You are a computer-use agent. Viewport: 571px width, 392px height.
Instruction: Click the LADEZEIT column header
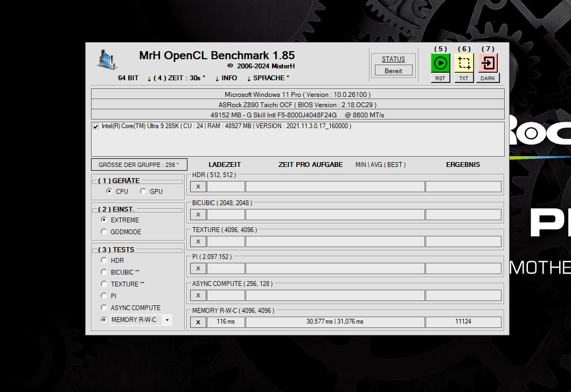click(x=225, y=165)
